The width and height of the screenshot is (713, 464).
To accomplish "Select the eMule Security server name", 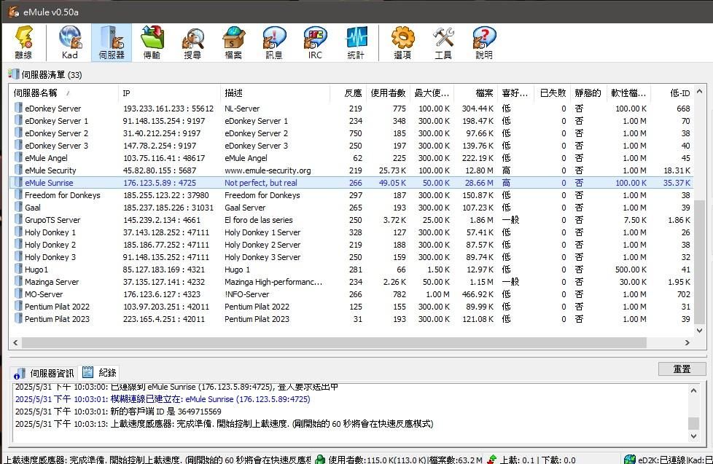I will coord(50,170).
